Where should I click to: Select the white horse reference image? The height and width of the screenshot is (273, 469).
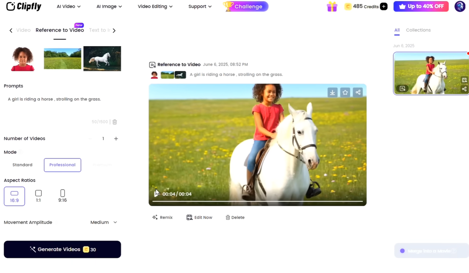[x=102, y=58]
